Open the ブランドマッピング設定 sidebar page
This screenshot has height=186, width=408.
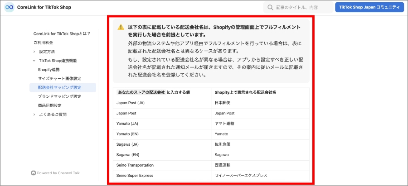59,96
